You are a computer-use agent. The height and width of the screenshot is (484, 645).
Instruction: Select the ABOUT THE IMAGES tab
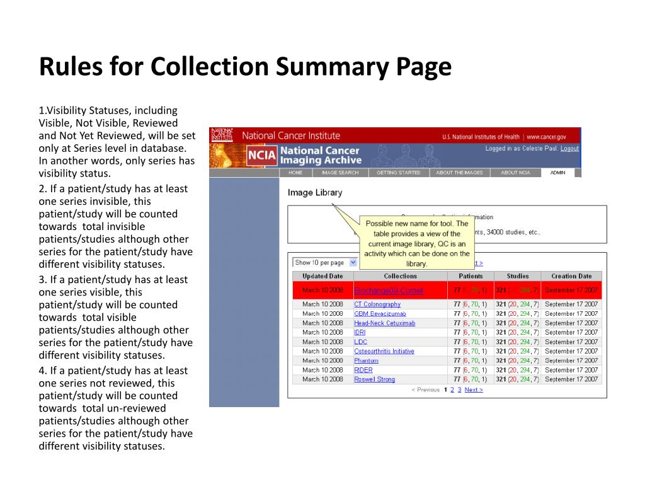coord(459,173)
